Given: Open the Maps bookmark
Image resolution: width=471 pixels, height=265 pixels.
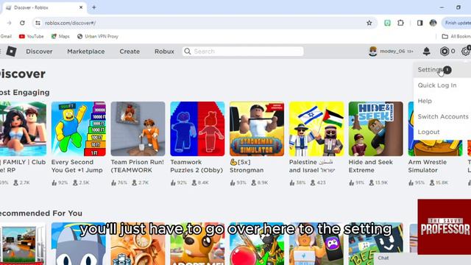Looking at the screenshot, I should [x=60, y=36].
